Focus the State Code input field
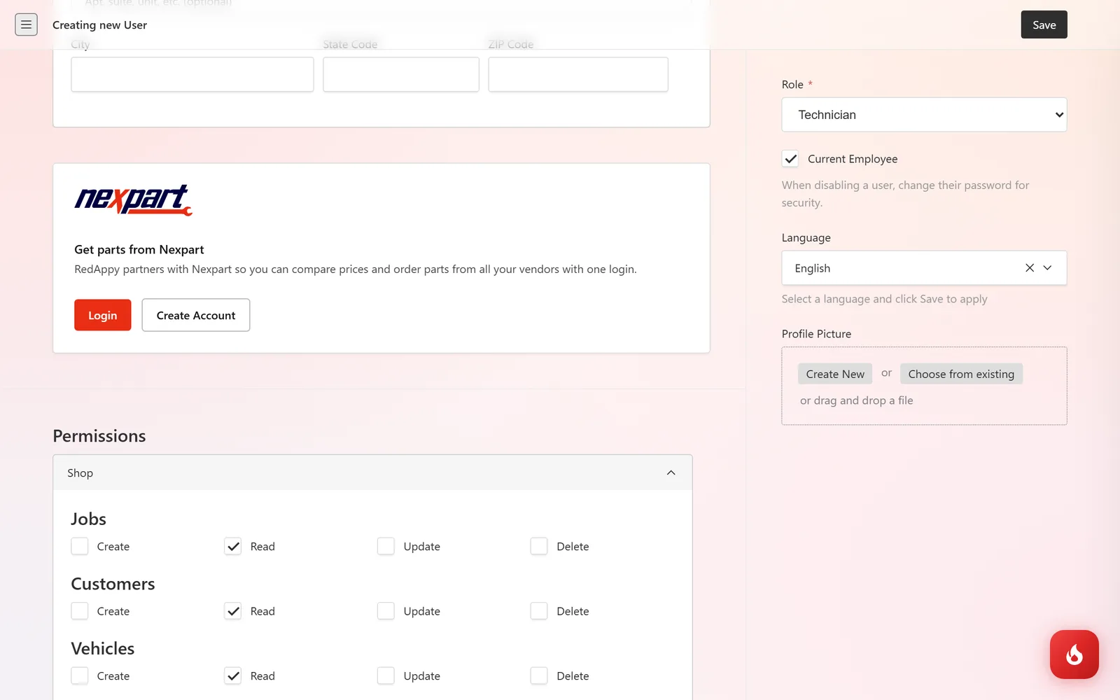The height and width of the screenshot is (700, 1120). point(401,74)
